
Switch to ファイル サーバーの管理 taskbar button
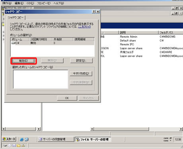coord(93,139)
